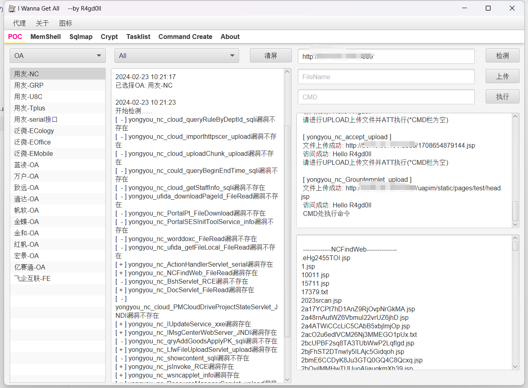Switch to the MemShell tab
528x388 pixels.
pos(46,37)
